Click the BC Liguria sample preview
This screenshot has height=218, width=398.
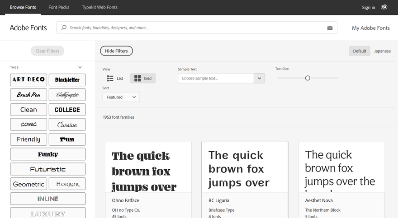coord(245,167)
